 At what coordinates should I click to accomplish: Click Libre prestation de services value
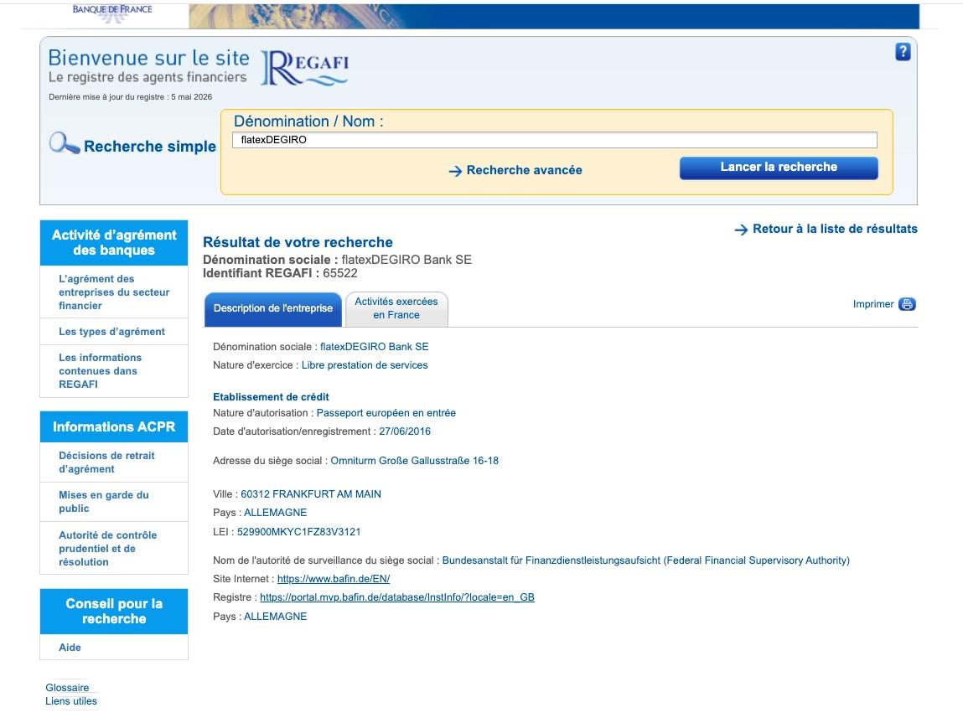coord(365,365)
